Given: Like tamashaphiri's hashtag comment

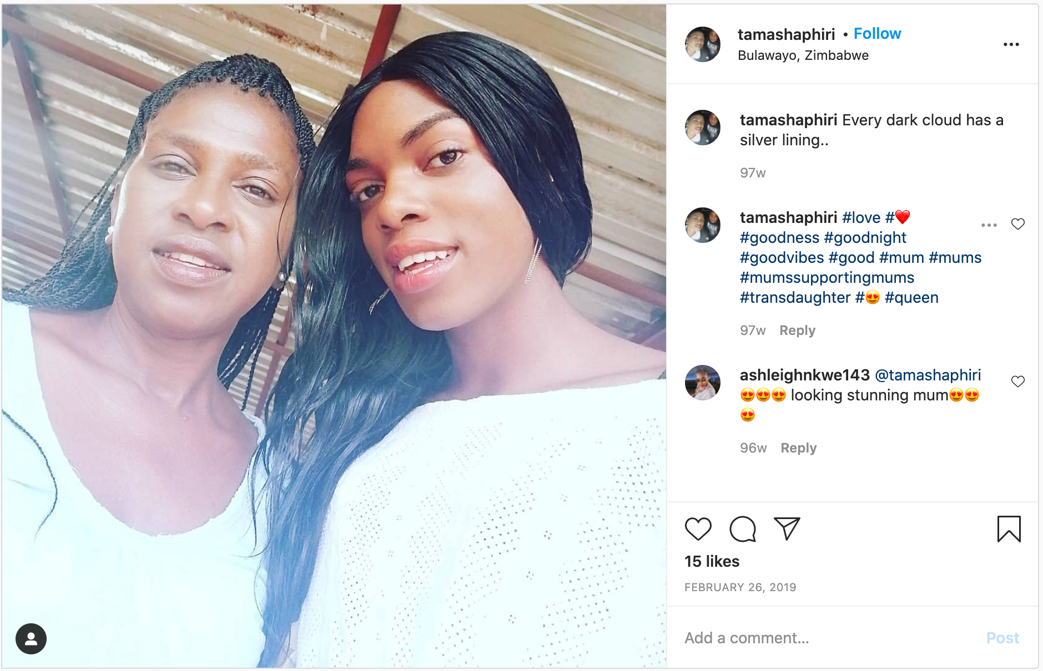Looking at the screenshot, I should 1017,224.
